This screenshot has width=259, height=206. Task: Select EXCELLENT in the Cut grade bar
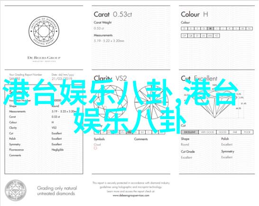tap(190, 132)
